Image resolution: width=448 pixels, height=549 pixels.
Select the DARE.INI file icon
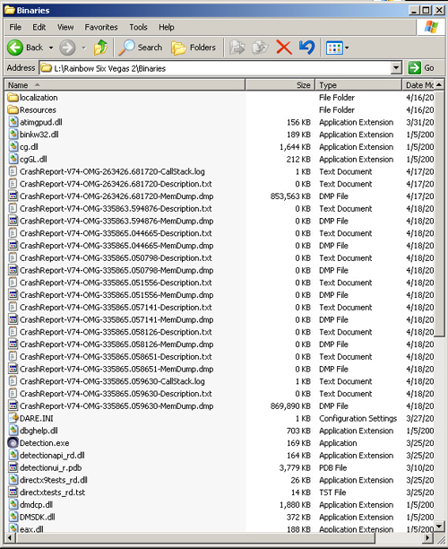point(13,418)
